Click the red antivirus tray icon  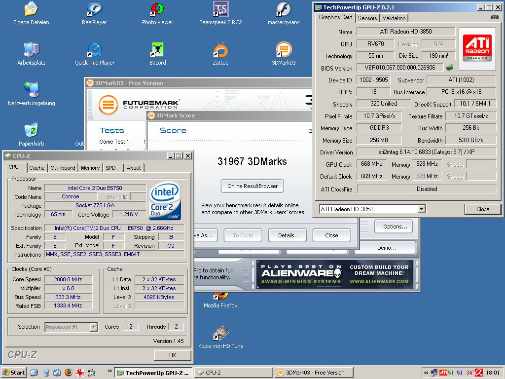click(479, 373)
